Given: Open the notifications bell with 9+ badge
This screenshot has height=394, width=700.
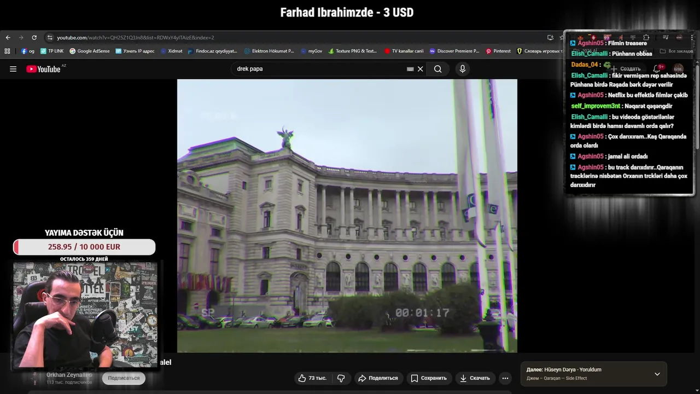Looking at the screenshot, I should tap(657, 69).
